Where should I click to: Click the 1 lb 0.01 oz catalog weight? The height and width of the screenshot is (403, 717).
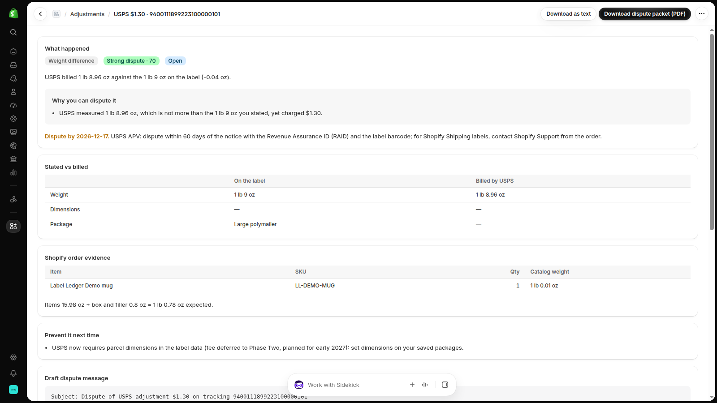pos(544,286)
